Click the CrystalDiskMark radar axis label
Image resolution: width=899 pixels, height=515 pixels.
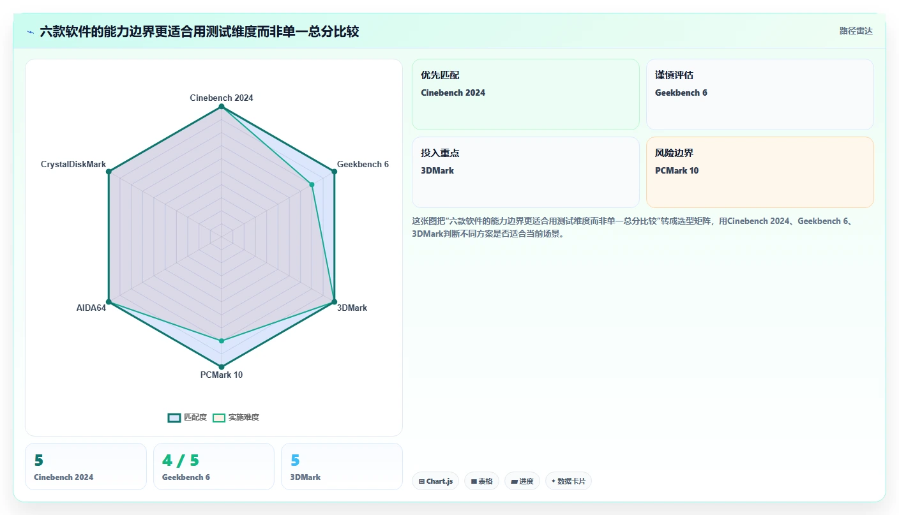coord(73,164)
